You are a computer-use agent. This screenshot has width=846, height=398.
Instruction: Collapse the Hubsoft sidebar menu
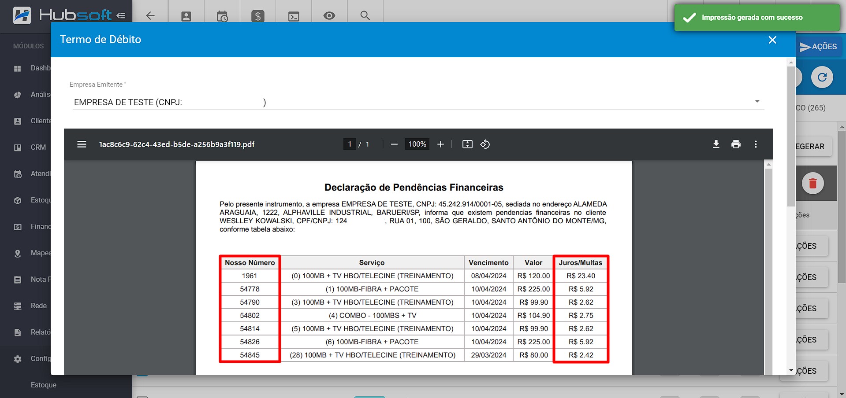click(121, 16)
